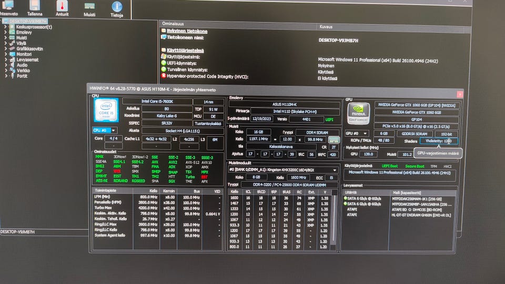The height and width of the screenshot is (284, 505).
Task: Open the Käyttöjärjestelmä heading link
Action: (185, 50)
